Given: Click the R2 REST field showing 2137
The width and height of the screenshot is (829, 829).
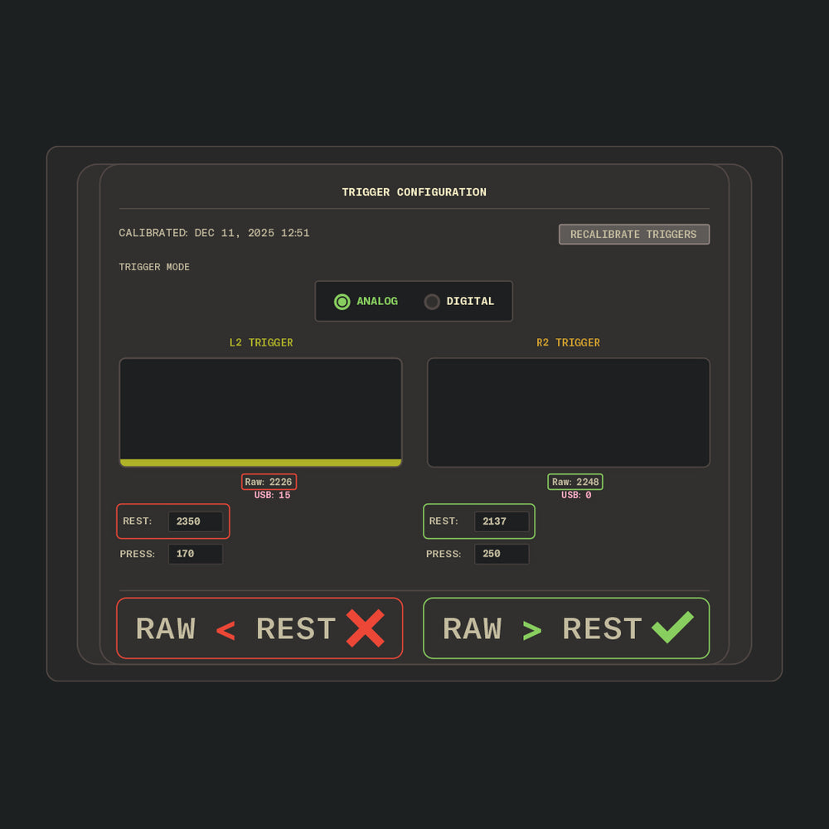Looking at the screenshot, I should coord(501,521).
